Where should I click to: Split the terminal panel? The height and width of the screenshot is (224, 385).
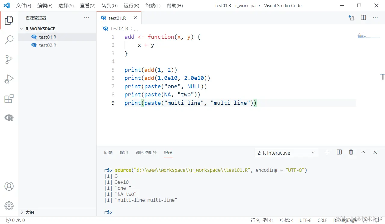click(339, 152)
